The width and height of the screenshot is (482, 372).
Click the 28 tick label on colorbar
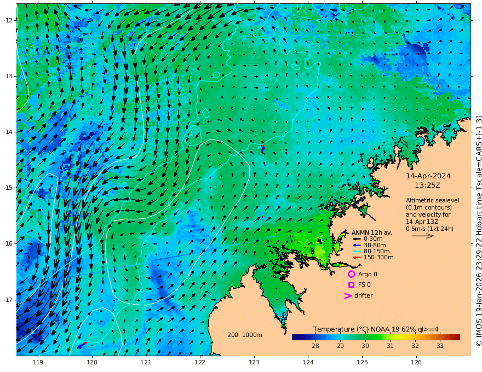[x=315, y=346]
